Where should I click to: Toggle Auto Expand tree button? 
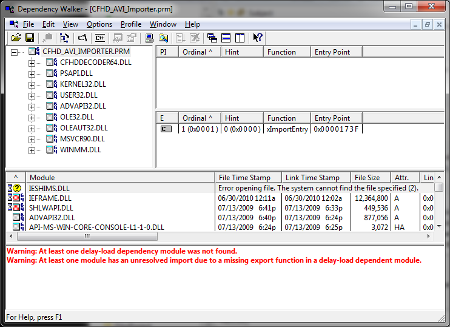point(64,38)
